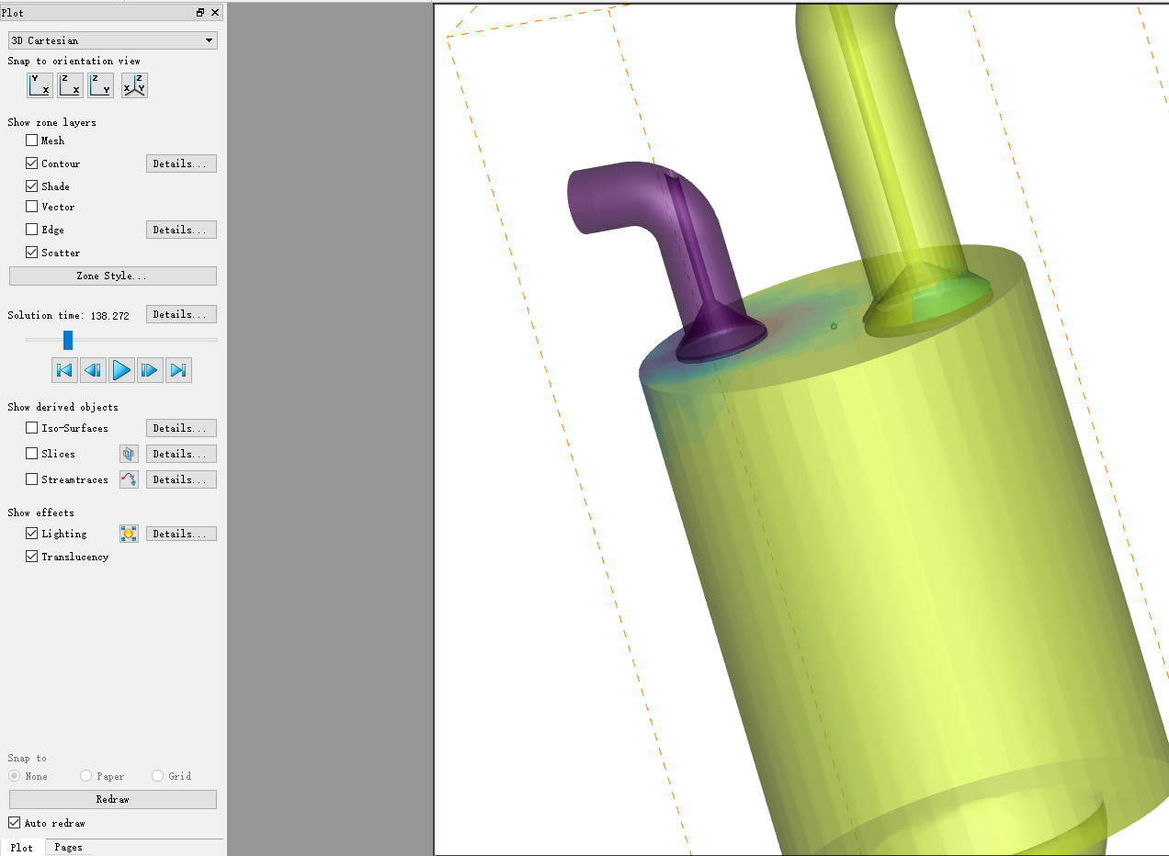Play the solution time animation

coord(121,370)
